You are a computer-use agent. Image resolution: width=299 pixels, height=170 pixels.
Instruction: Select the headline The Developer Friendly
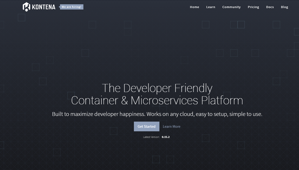pos(157,88)
